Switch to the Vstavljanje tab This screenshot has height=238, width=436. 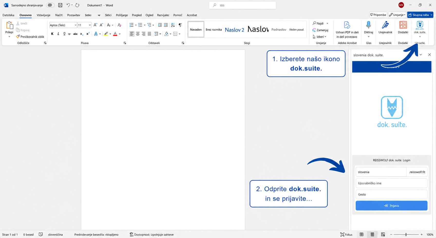43,15
